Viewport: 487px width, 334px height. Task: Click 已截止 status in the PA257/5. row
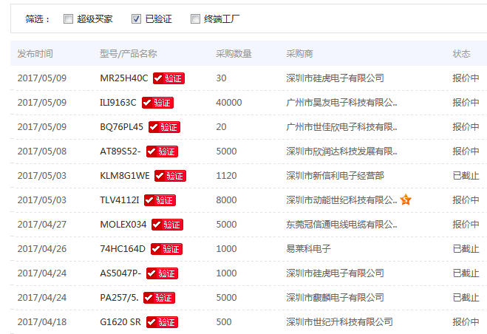[x=466, y=298]
